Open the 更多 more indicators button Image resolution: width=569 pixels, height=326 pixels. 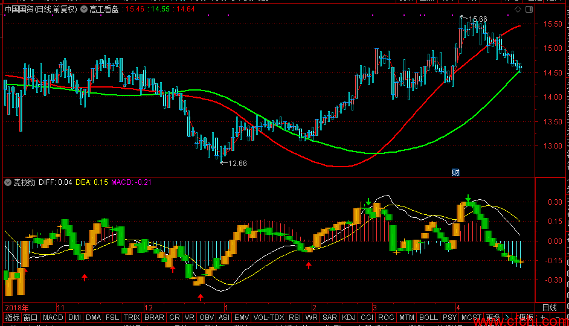pyautogui.click(x=493, y=318)
